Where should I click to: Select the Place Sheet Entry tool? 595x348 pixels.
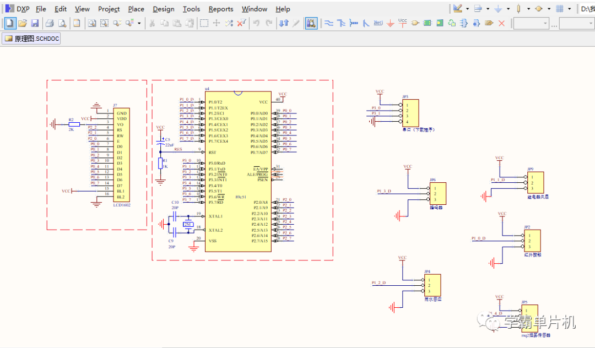click(x=440, y=23)
